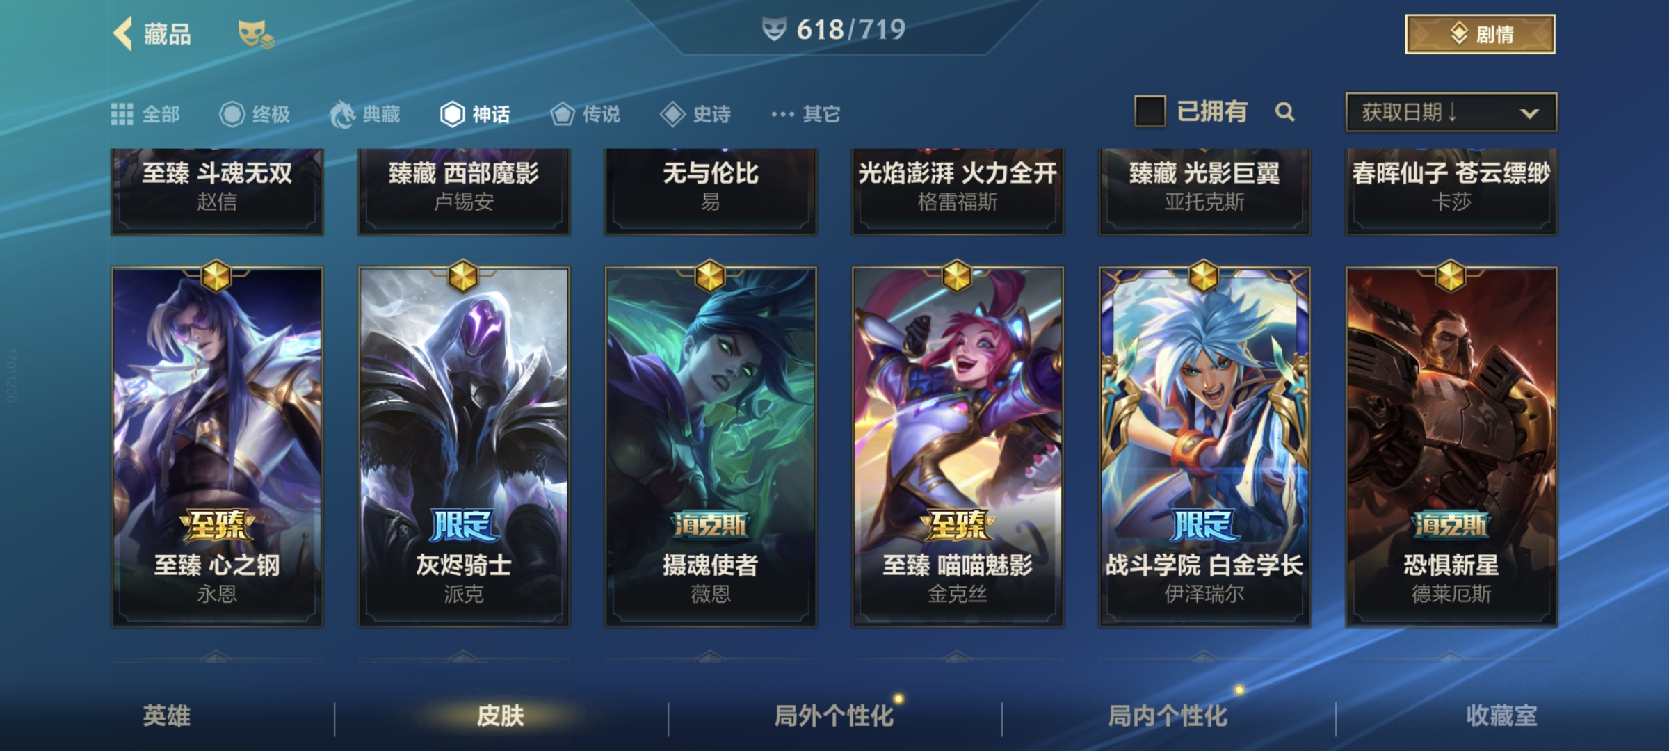Filter skins by 传说 tier
Viewport: 1669px width, 751px height.
585,114
